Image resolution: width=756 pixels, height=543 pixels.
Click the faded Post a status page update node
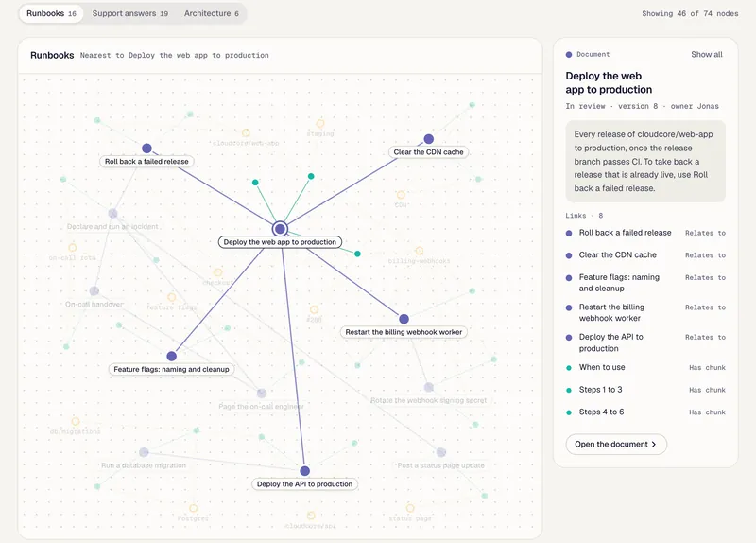pos(441,452)
